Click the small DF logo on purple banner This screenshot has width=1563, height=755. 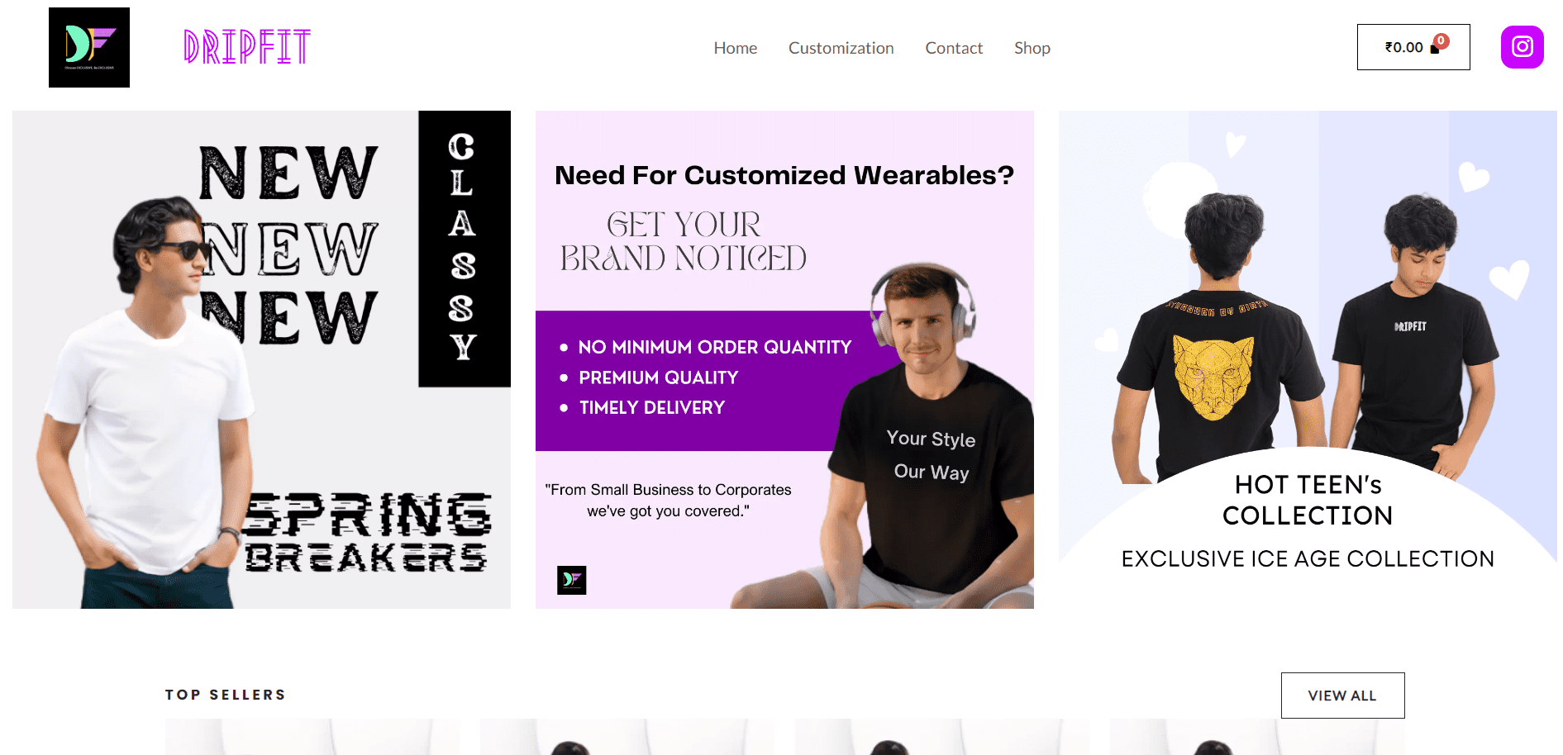click(571, 580)
